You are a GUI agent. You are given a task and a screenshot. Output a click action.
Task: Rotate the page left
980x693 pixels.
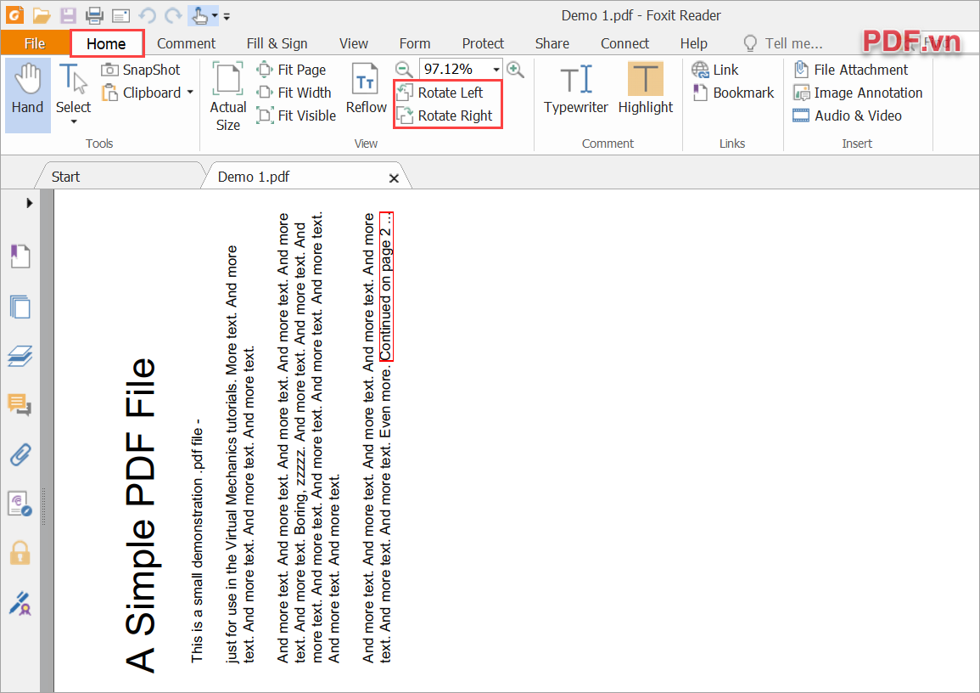click(x=440, y=93)
